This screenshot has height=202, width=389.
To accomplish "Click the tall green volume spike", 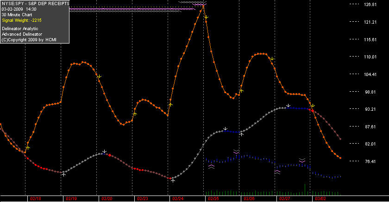I will (305, 189).
